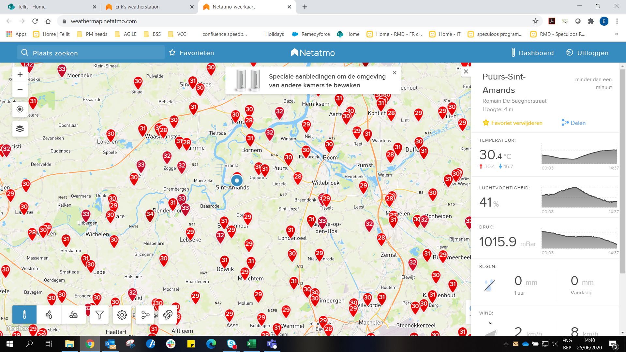
Task: Open the color palette theme icon
Action: 168,315
